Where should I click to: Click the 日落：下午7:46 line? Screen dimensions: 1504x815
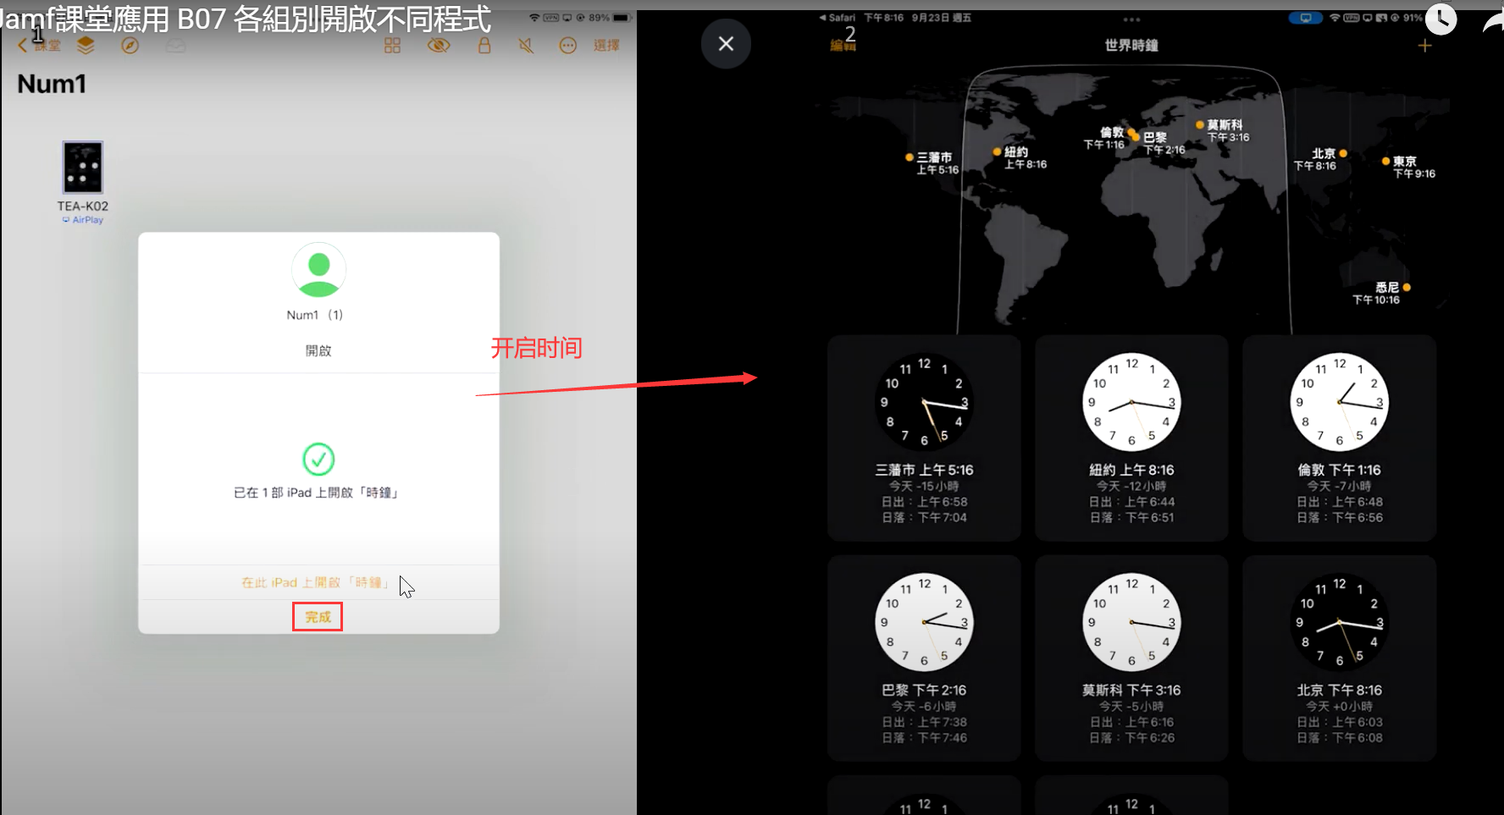click(x=924, y=738)
